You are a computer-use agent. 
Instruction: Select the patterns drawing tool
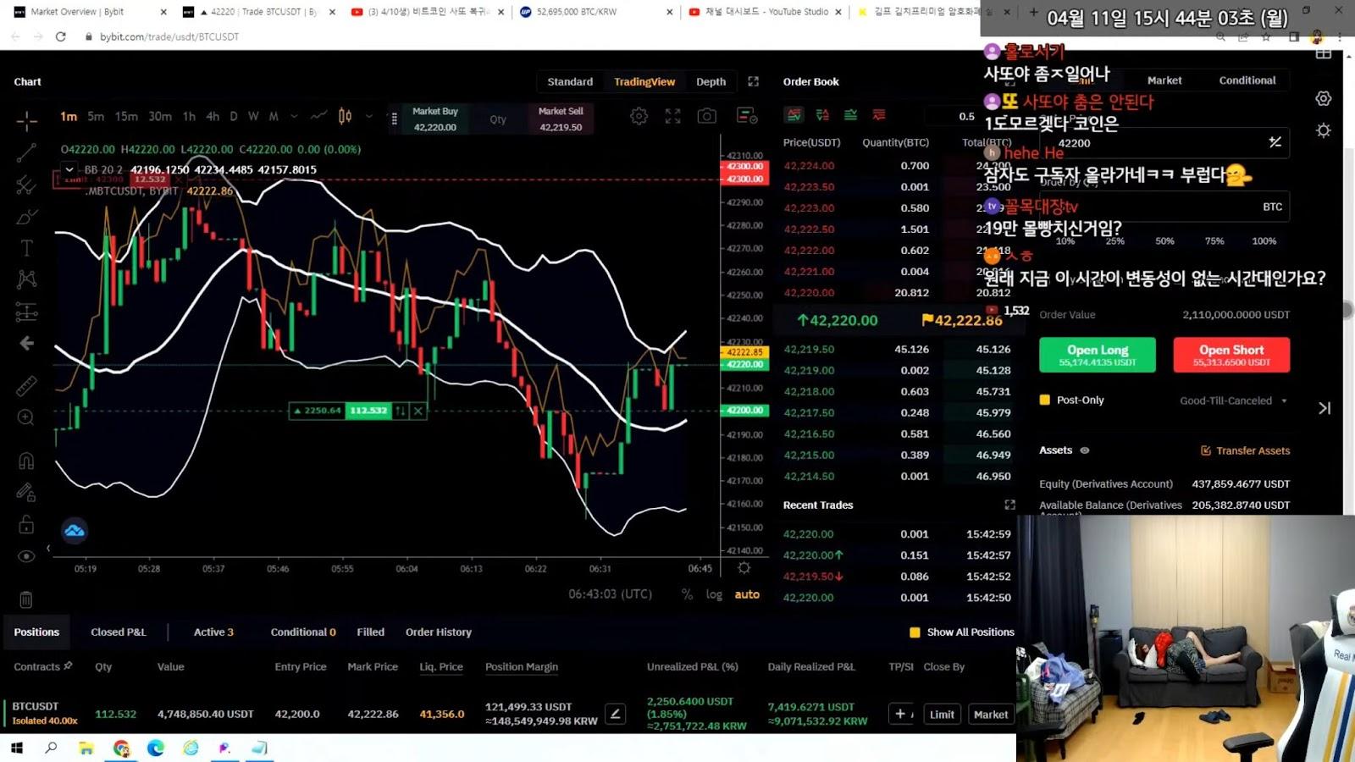pyautogui.click(x=26, y=279)
